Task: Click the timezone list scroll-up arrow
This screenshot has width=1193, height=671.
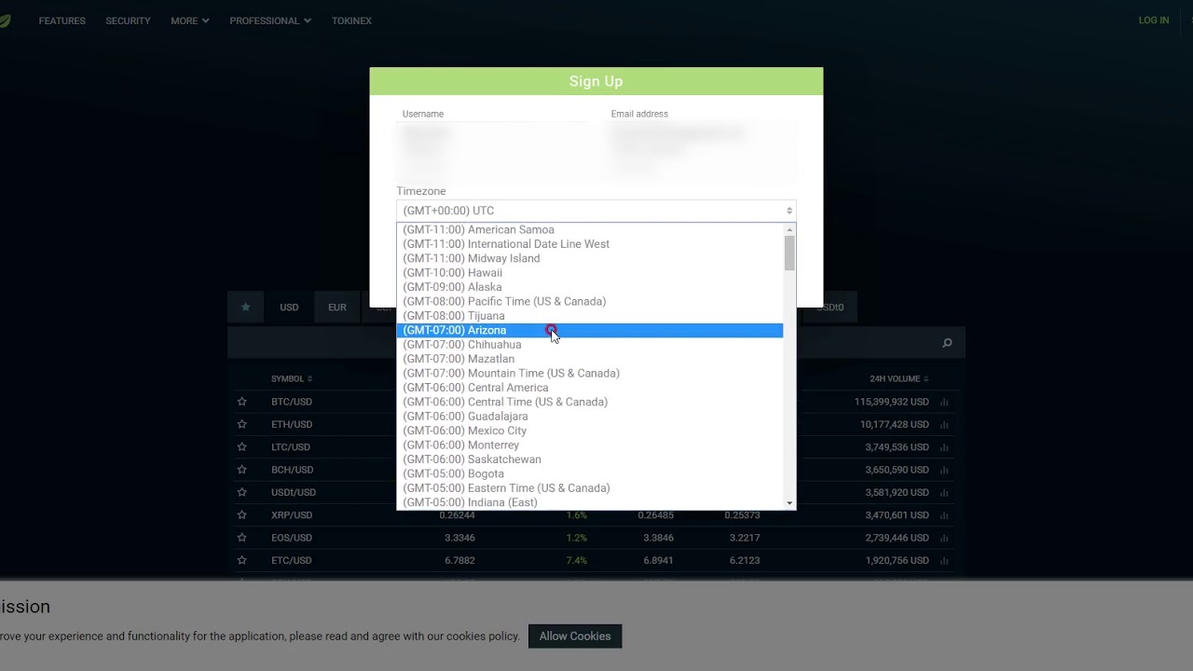Action: [x=789, y=229]
